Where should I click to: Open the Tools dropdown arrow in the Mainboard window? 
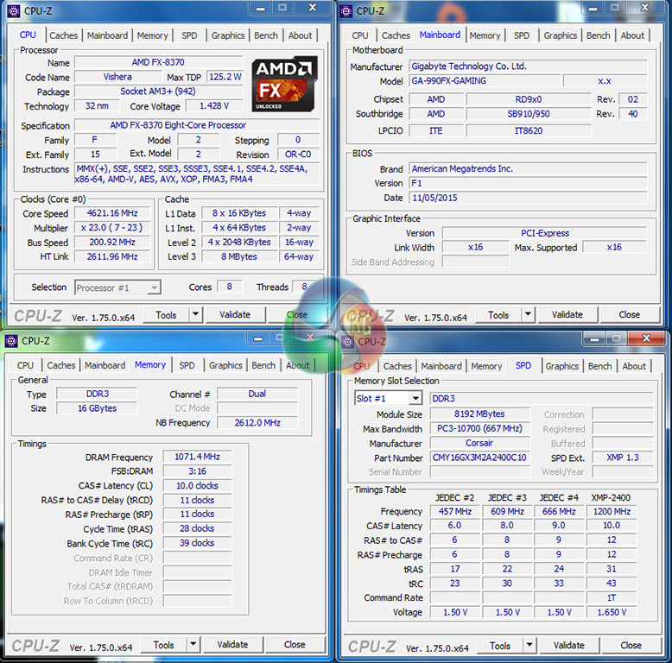coord(528,315)
